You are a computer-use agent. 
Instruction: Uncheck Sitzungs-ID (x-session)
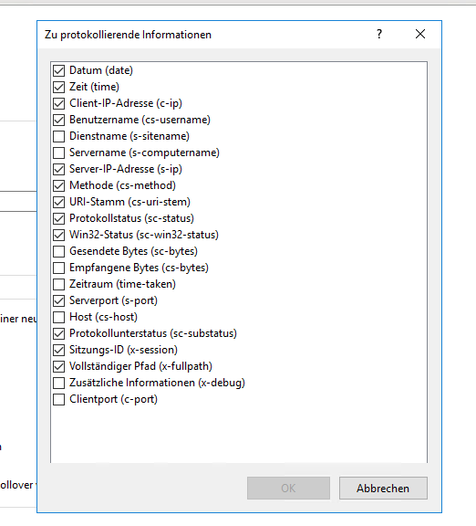(x=59, y=350)
